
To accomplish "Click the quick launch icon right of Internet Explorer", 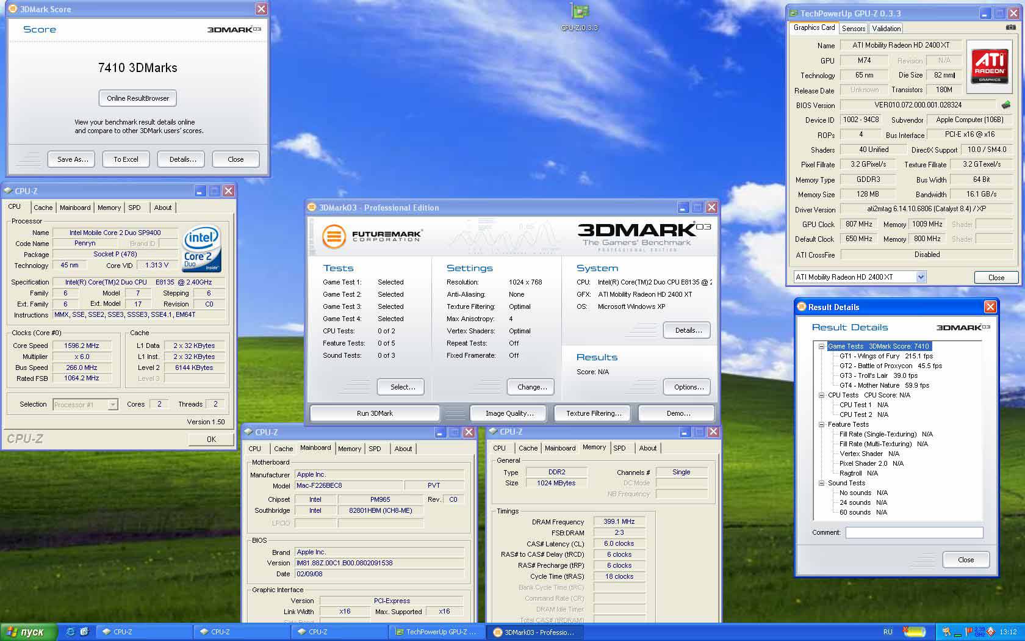I will [x=84, y=632].
